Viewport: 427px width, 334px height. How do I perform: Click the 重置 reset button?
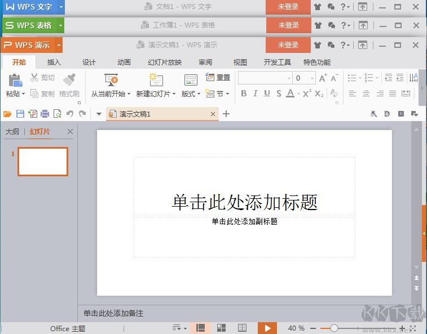click(218, 78)
